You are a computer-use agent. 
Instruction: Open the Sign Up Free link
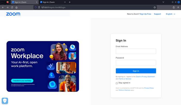point(145,14)
